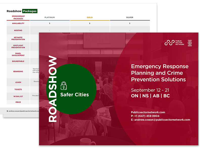This screenshot has height=150, width=203.
Task: Select the Panel Involvement row label
Action: point(18,54)
